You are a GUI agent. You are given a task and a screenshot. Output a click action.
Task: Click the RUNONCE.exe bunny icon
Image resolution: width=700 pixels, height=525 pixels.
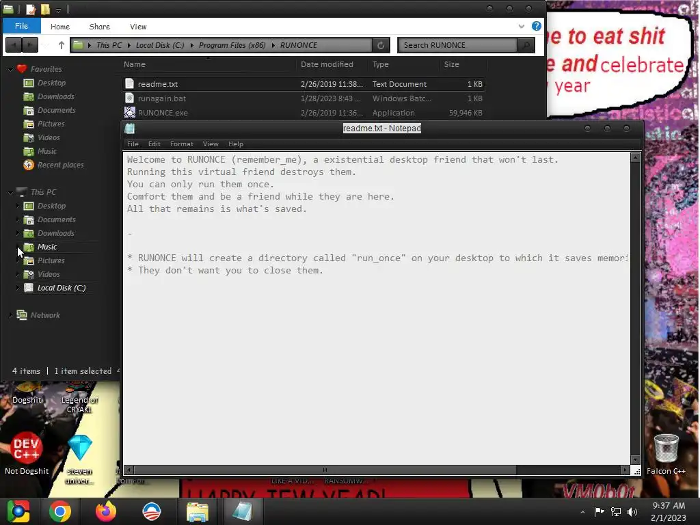click(x=129, y=113)
